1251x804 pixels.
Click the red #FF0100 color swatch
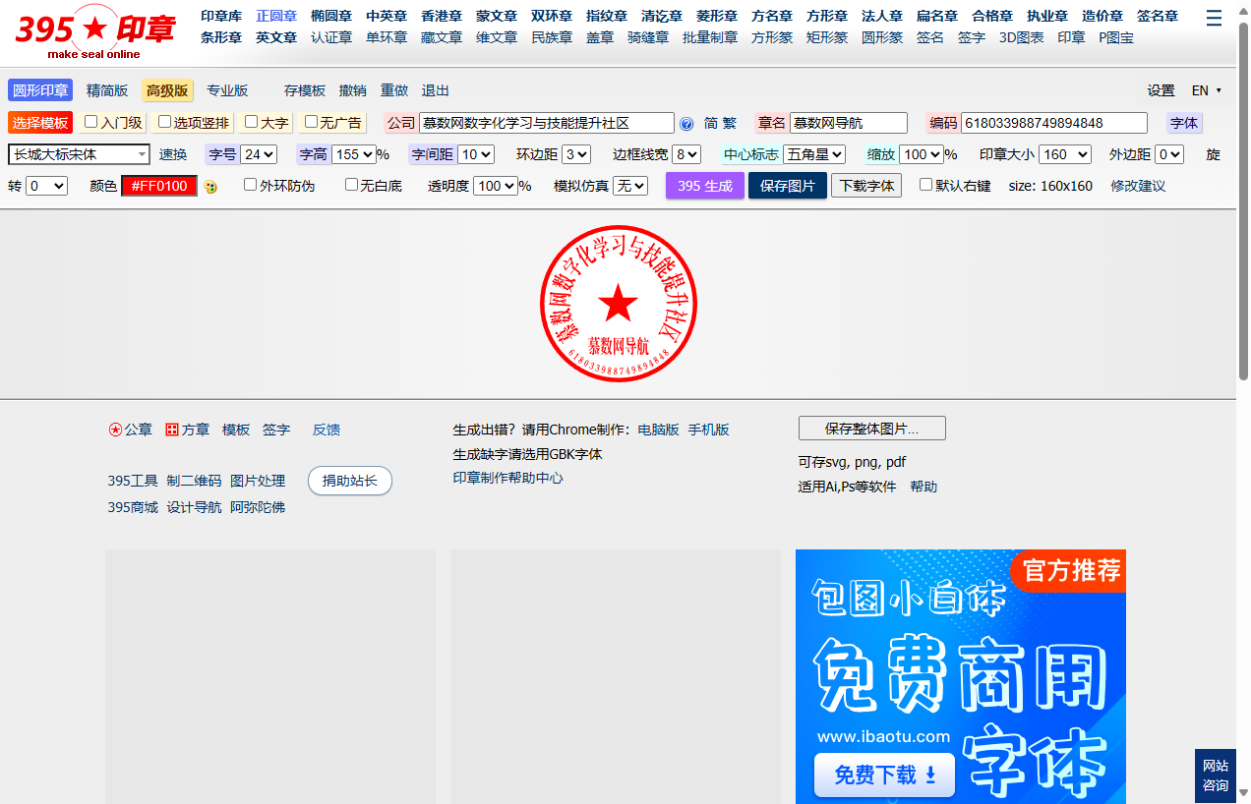click(x=158, y=186)
